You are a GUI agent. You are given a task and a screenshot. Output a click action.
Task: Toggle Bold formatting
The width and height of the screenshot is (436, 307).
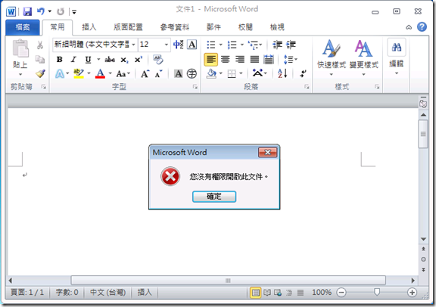(x=59, y=60)
